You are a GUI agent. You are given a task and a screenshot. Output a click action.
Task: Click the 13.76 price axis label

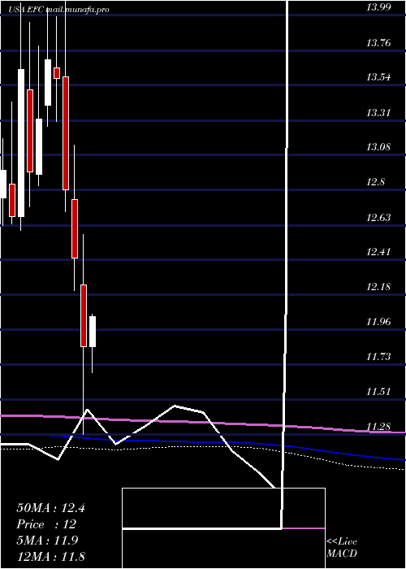pyautogui.click(x=378, y=43)
